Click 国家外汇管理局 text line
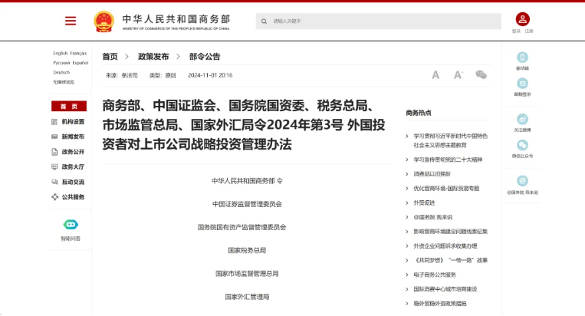Image resolution: width=585 pixels, height=316 pixels. pos(247,297)
